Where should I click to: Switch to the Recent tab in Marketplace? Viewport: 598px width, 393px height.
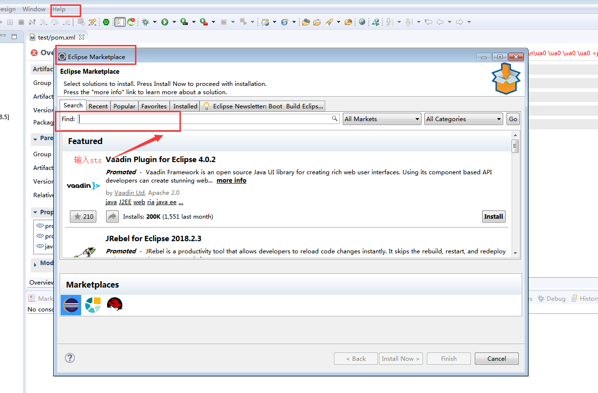coord(98,106)
